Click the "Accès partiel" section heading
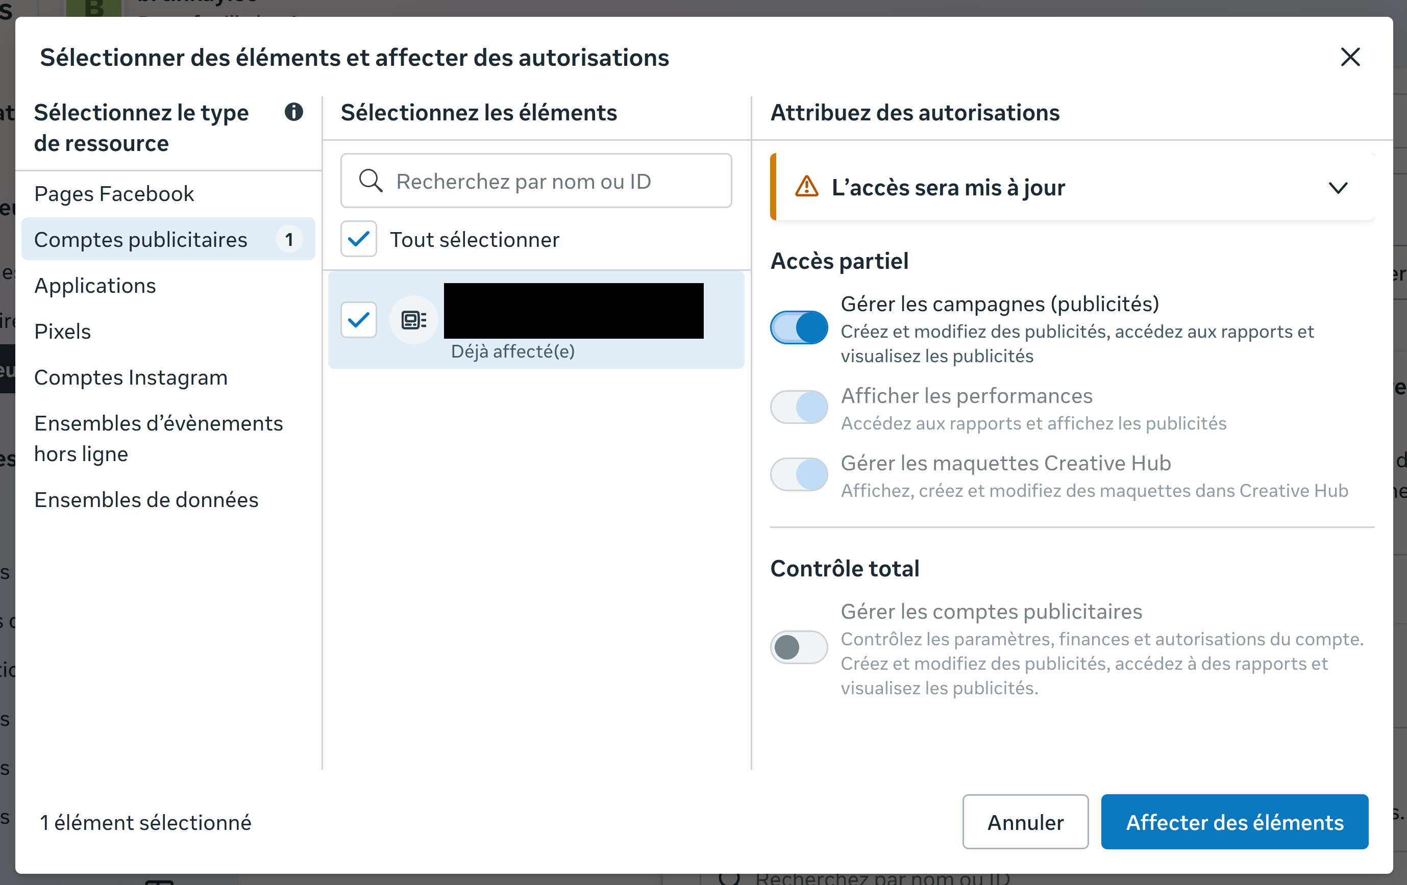Viewport: 1407px width, 885px height. click(x=840, y=261)
